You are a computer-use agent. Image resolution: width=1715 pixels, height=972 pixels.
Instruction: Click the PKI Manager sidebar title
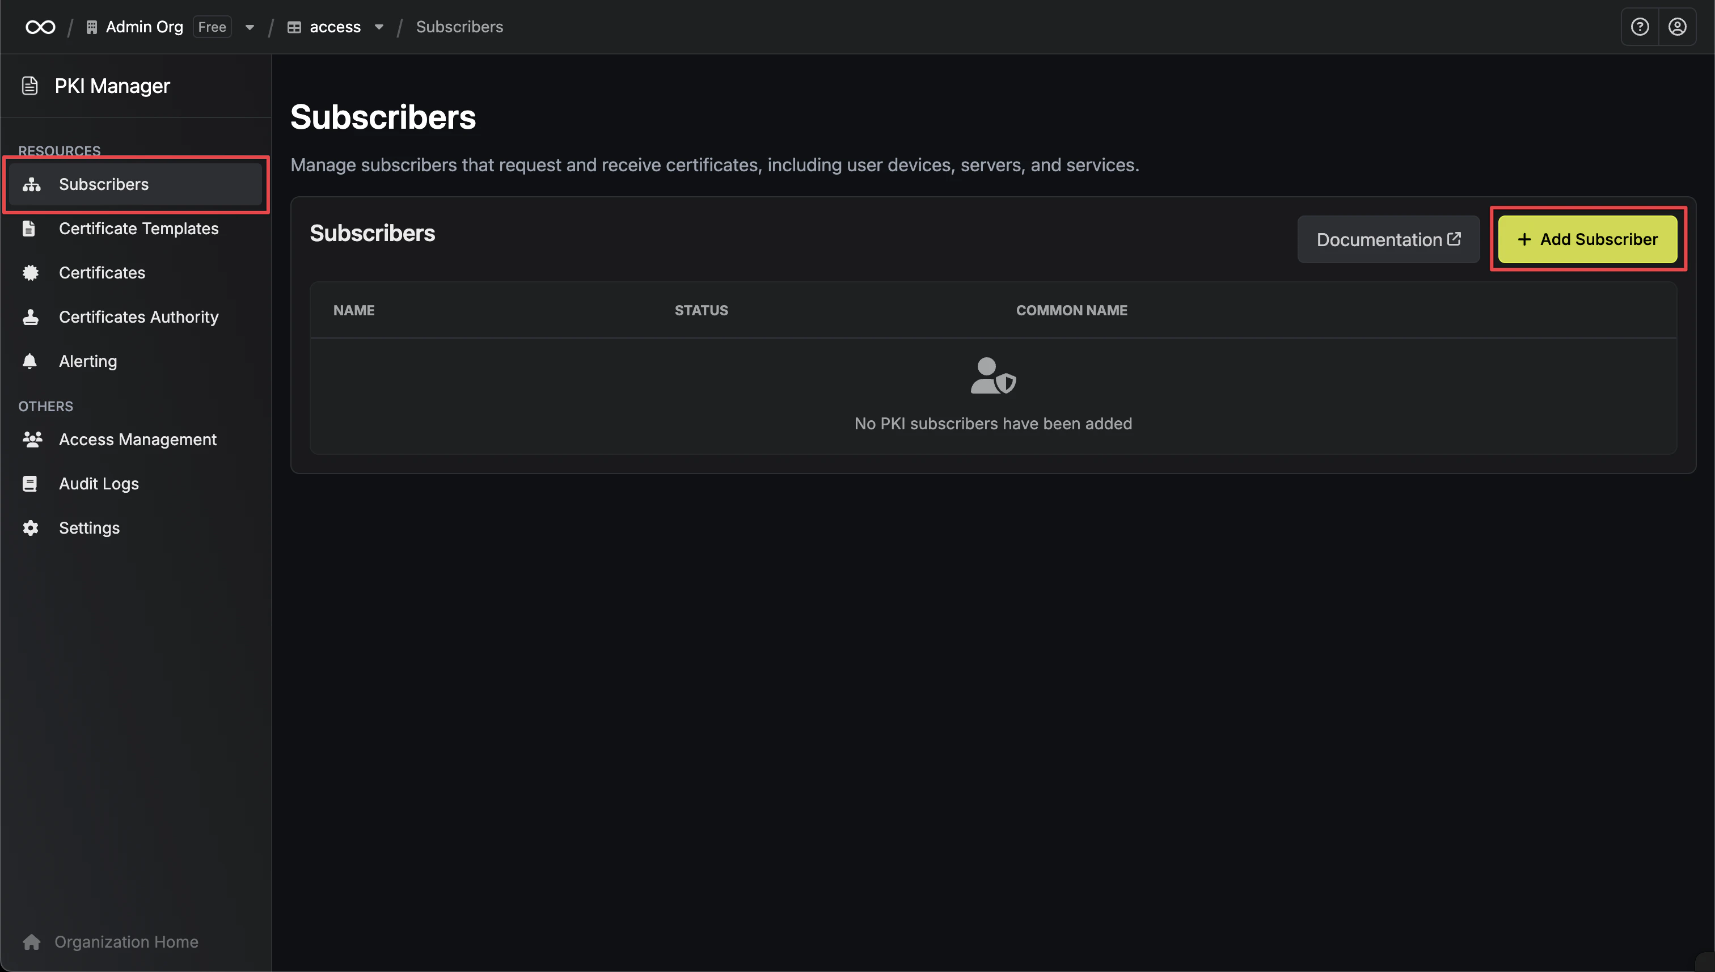tap(112, 86)
